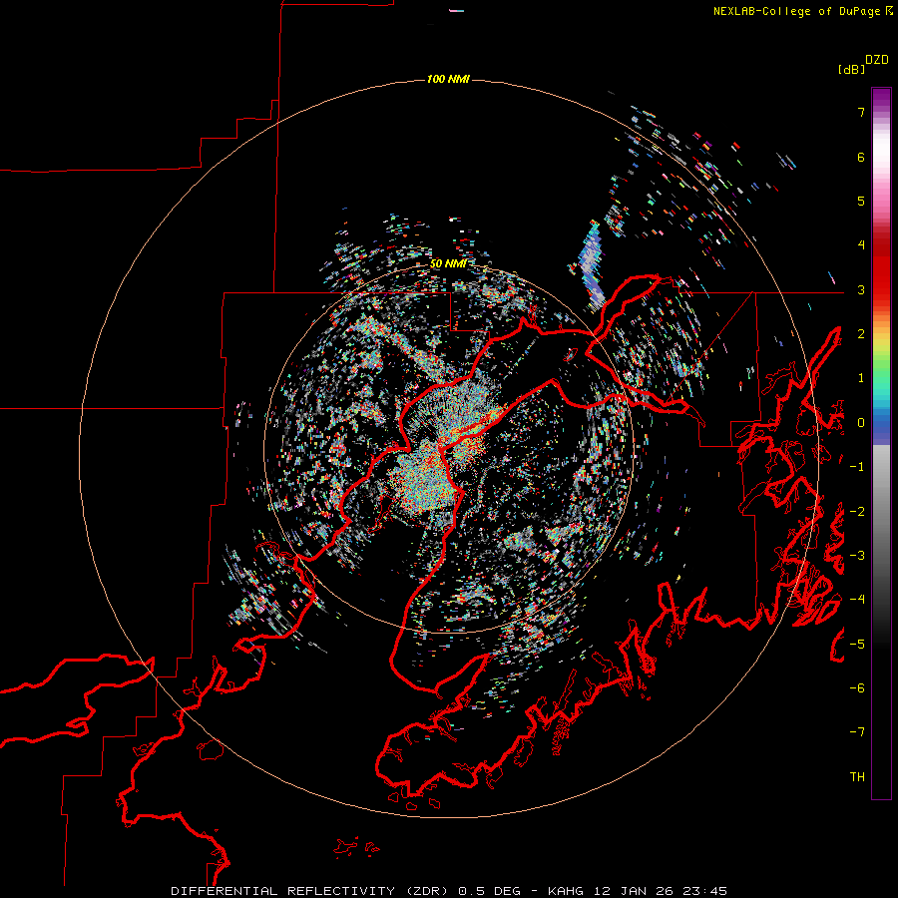Click the 5 value on the color scale
The image size is (898, 898).
pyautogui.click(x=861, y=201)
